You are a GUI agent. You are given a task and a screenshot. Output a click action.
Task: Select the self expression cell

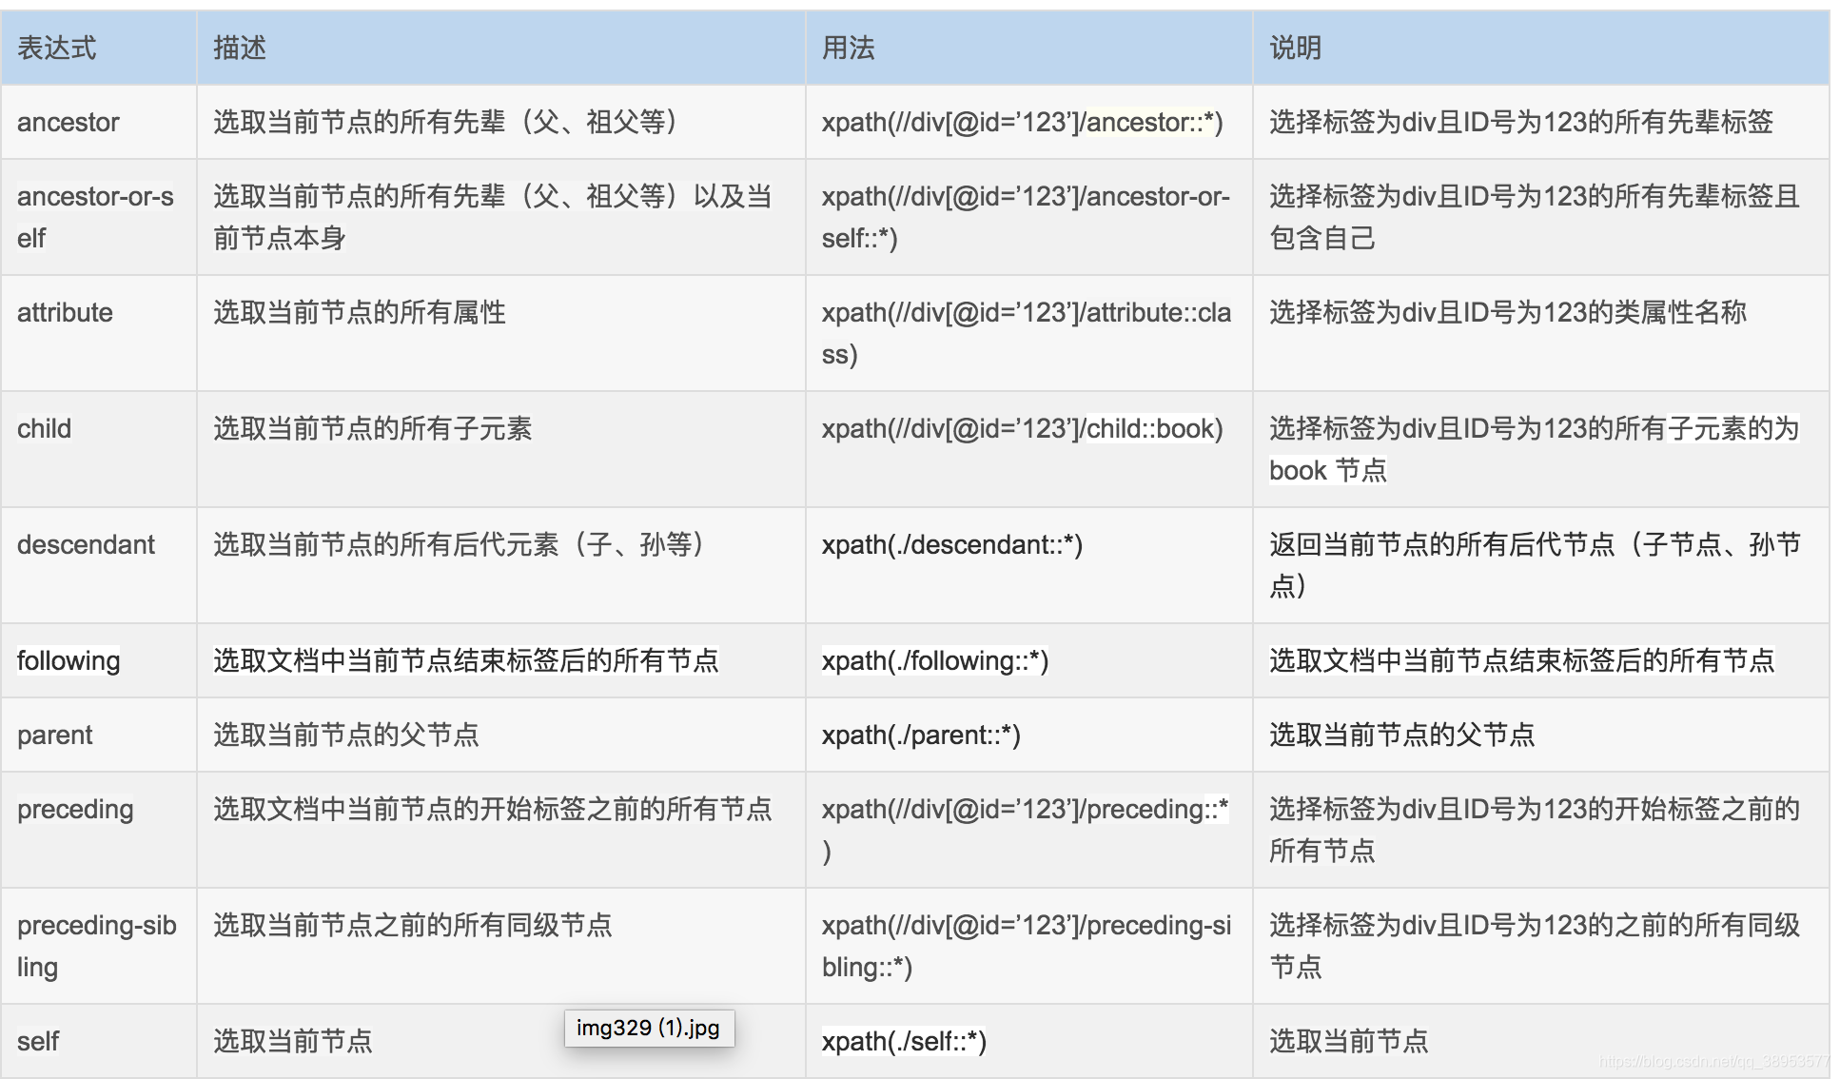38,1041
